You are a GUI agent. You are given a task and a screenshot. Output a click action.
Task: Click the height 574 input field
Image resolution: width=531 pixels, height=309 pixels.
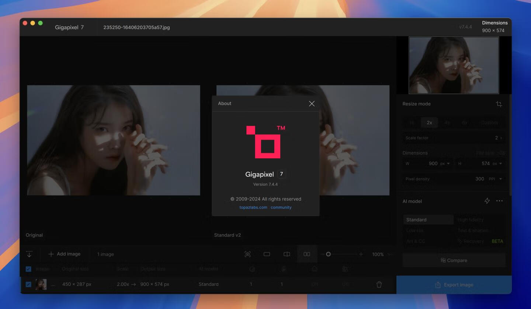coord(480,164)
